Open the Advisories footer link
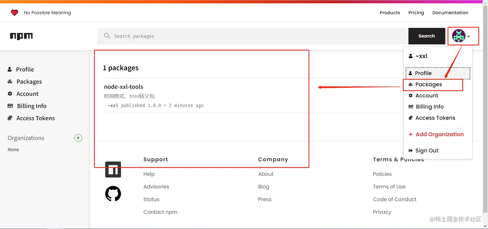Image resolution: width=488 pixels, height=229 pixels. click(156, 186)
